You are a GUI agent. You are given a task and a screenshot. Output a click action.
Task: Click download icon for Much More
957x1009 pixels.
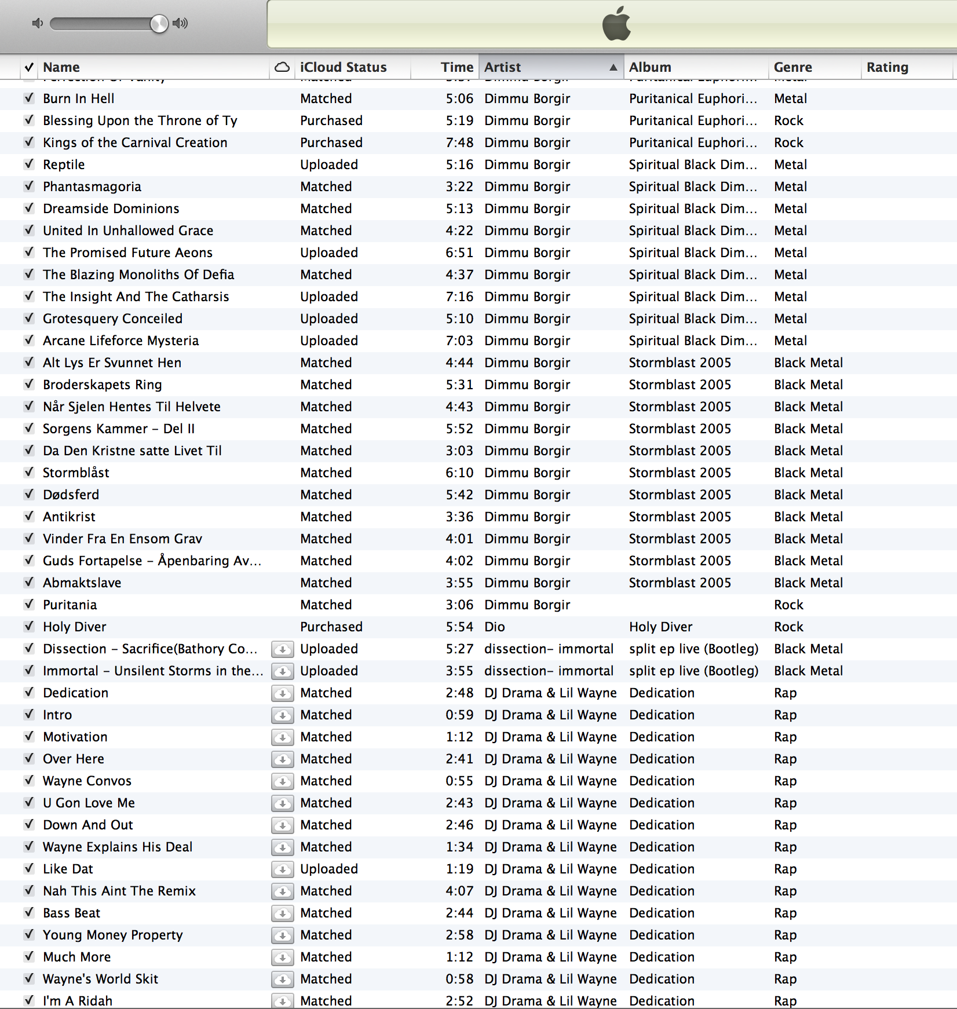pyautogui.click(x=283, y=957)
